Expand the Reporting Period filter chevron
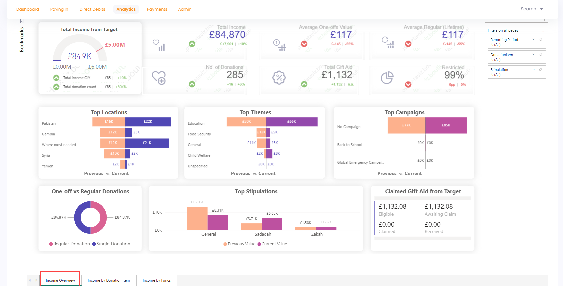 click(534, 39)
